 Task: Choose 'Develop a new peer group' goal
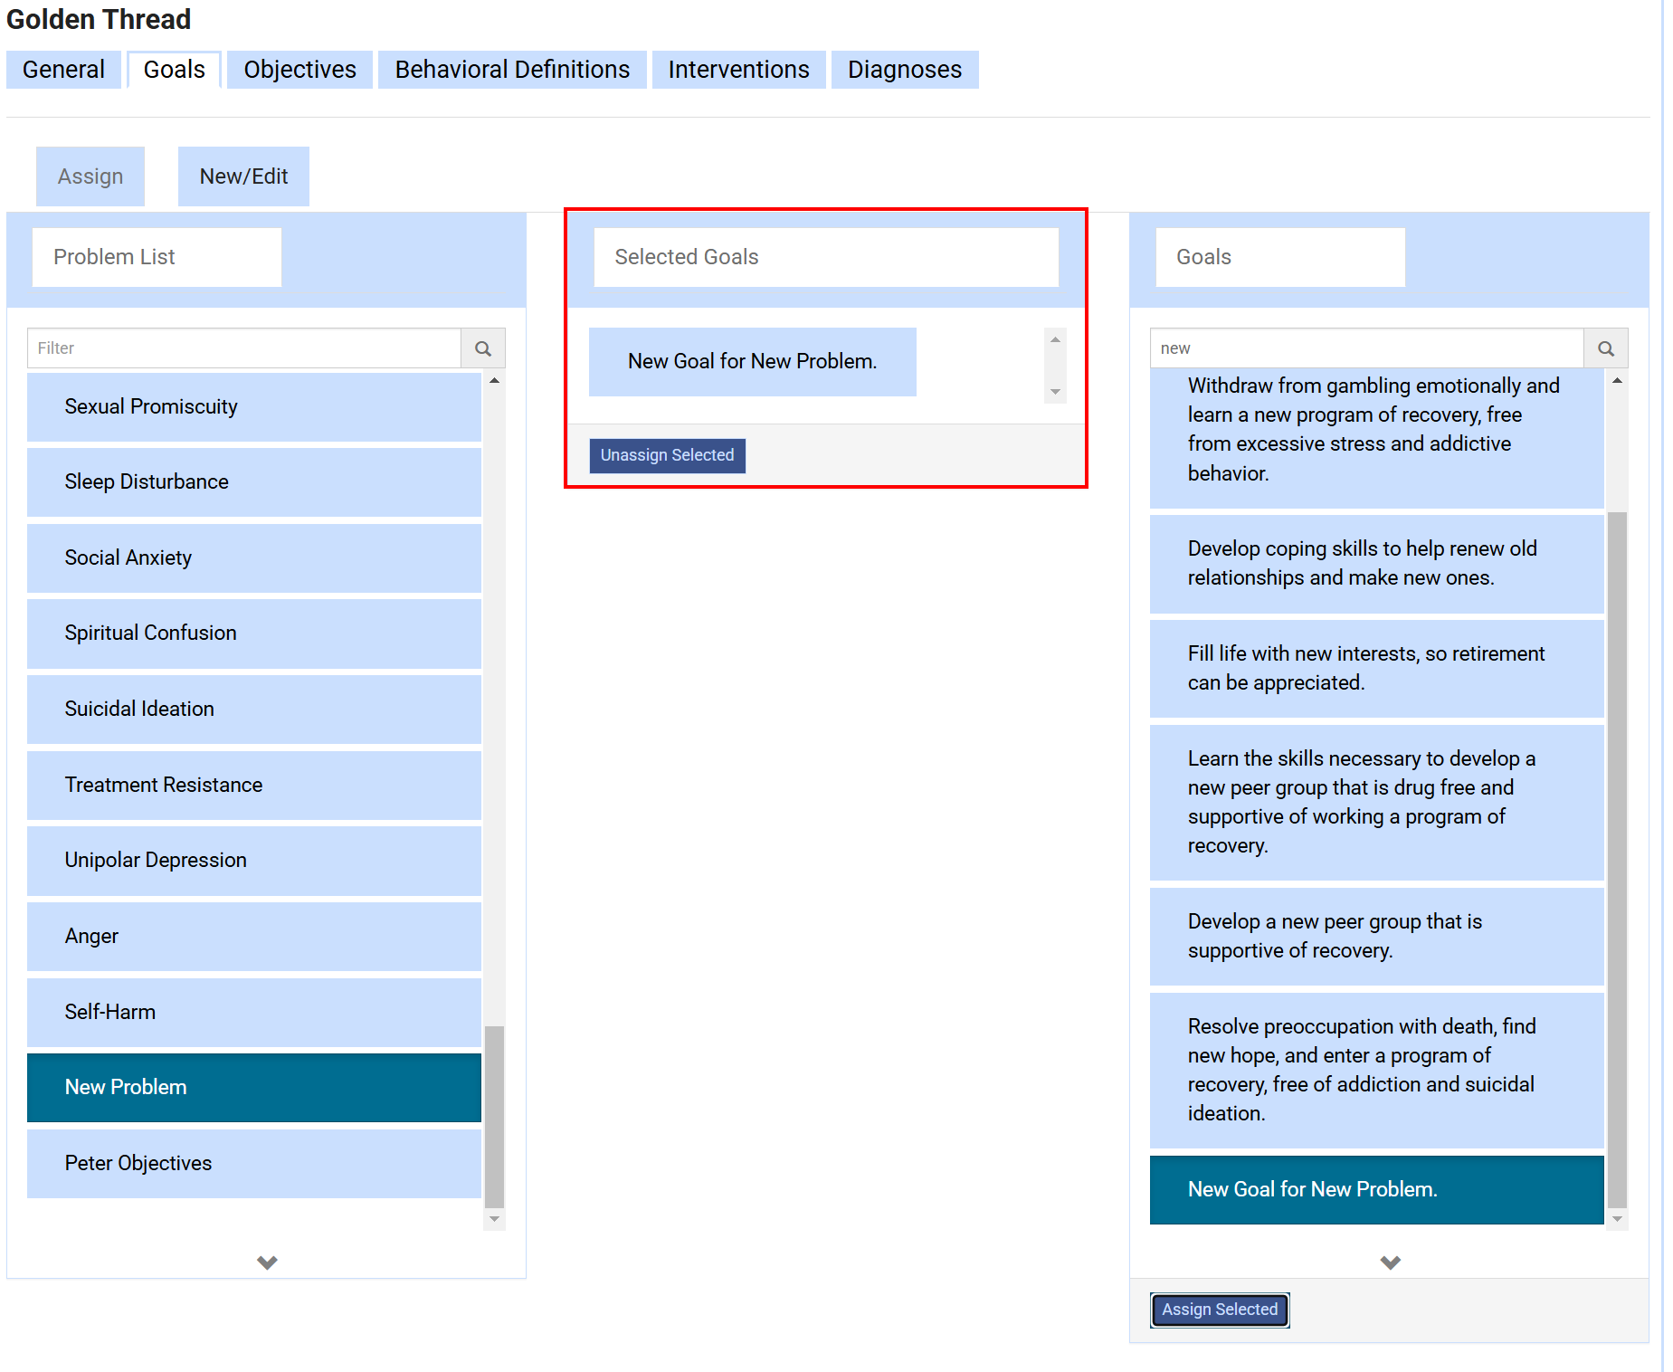1375,936
